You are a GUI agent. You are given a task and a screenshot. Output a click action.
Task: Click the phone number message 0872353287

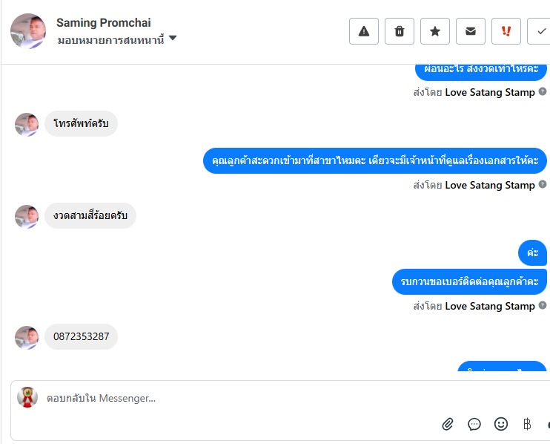pyautogui.click(x=81, y=336)
